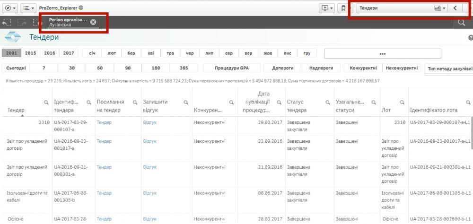This screenshot has height=224, width=473.
Task: Expand the Тип методу закупівлі filter
Action: coord(448,69)
